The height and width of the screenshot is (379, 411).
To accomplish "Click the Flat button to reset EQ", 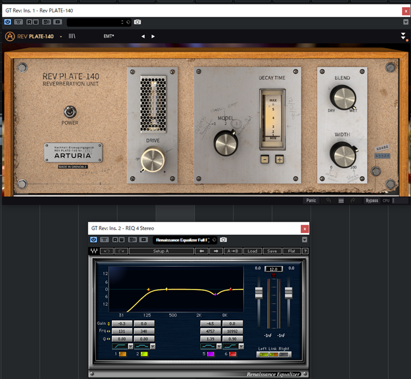I will point(291,251).
